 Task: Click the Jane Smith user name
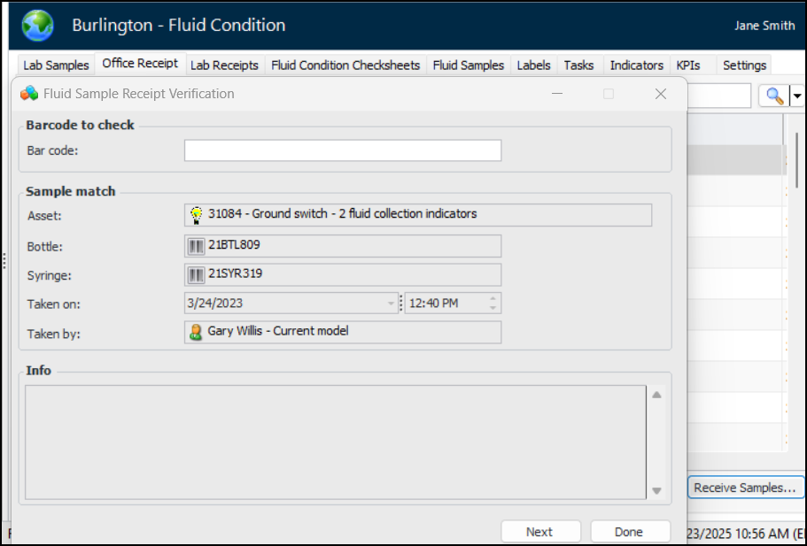(x=764, y=26)
